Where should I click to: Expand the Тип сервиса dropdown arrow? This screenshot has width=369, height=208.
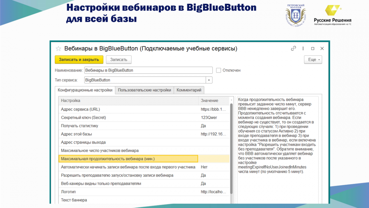pyautogui.click(x=209, y=80)
